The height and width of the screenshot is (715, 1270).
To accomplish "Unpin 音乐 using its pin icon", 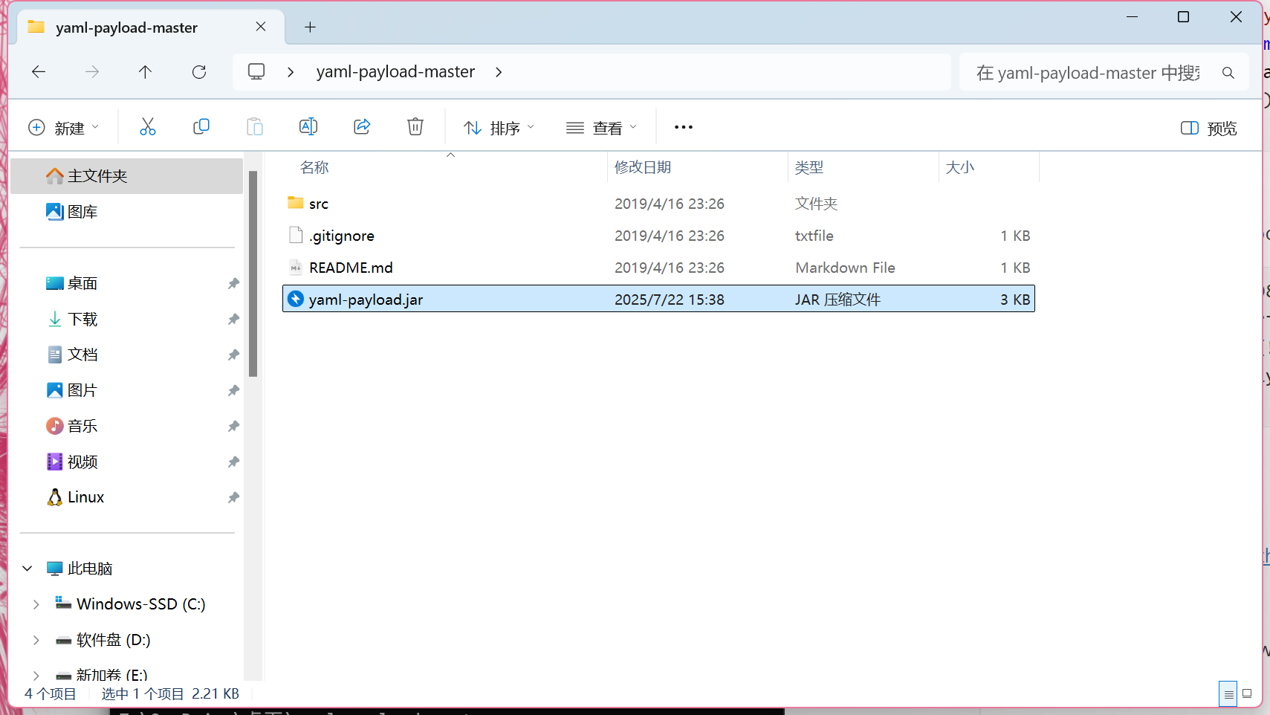I will (233, 426).
